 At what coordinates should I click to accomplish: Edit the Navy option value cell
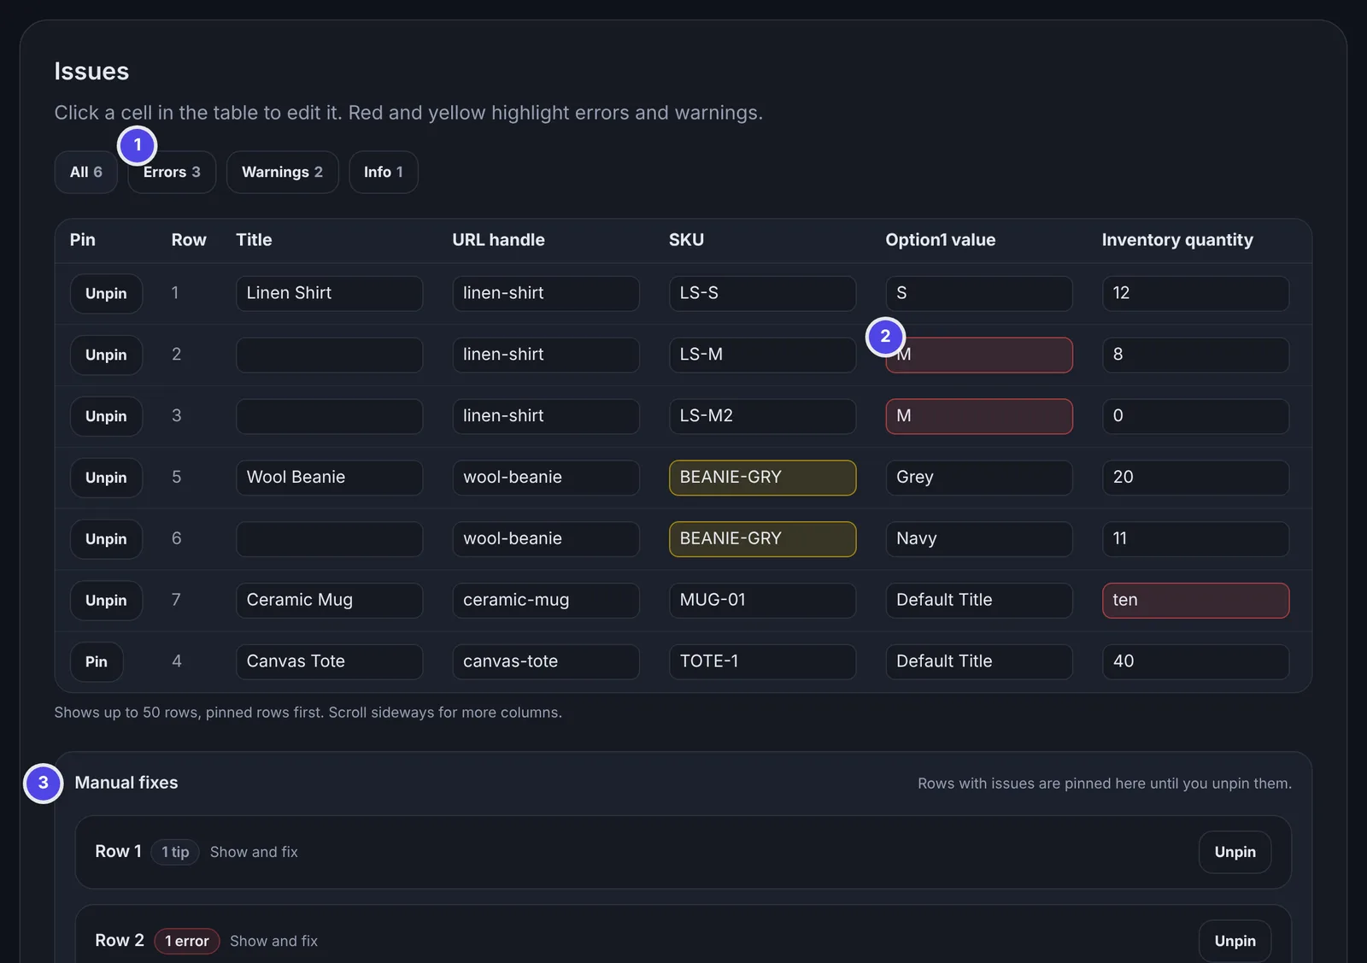(x=979, y=539)
